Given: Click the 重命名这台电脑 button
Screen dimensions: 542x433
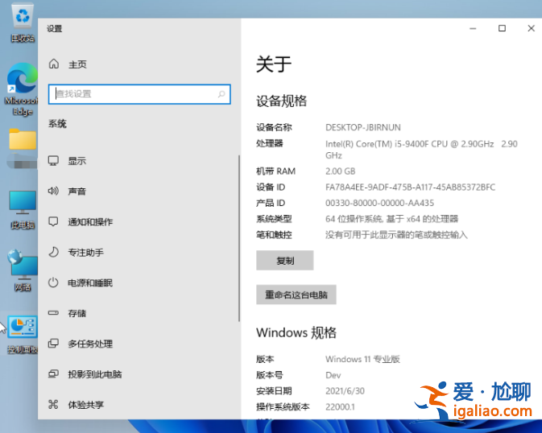Looking at the screenshot, I should 296,295.
